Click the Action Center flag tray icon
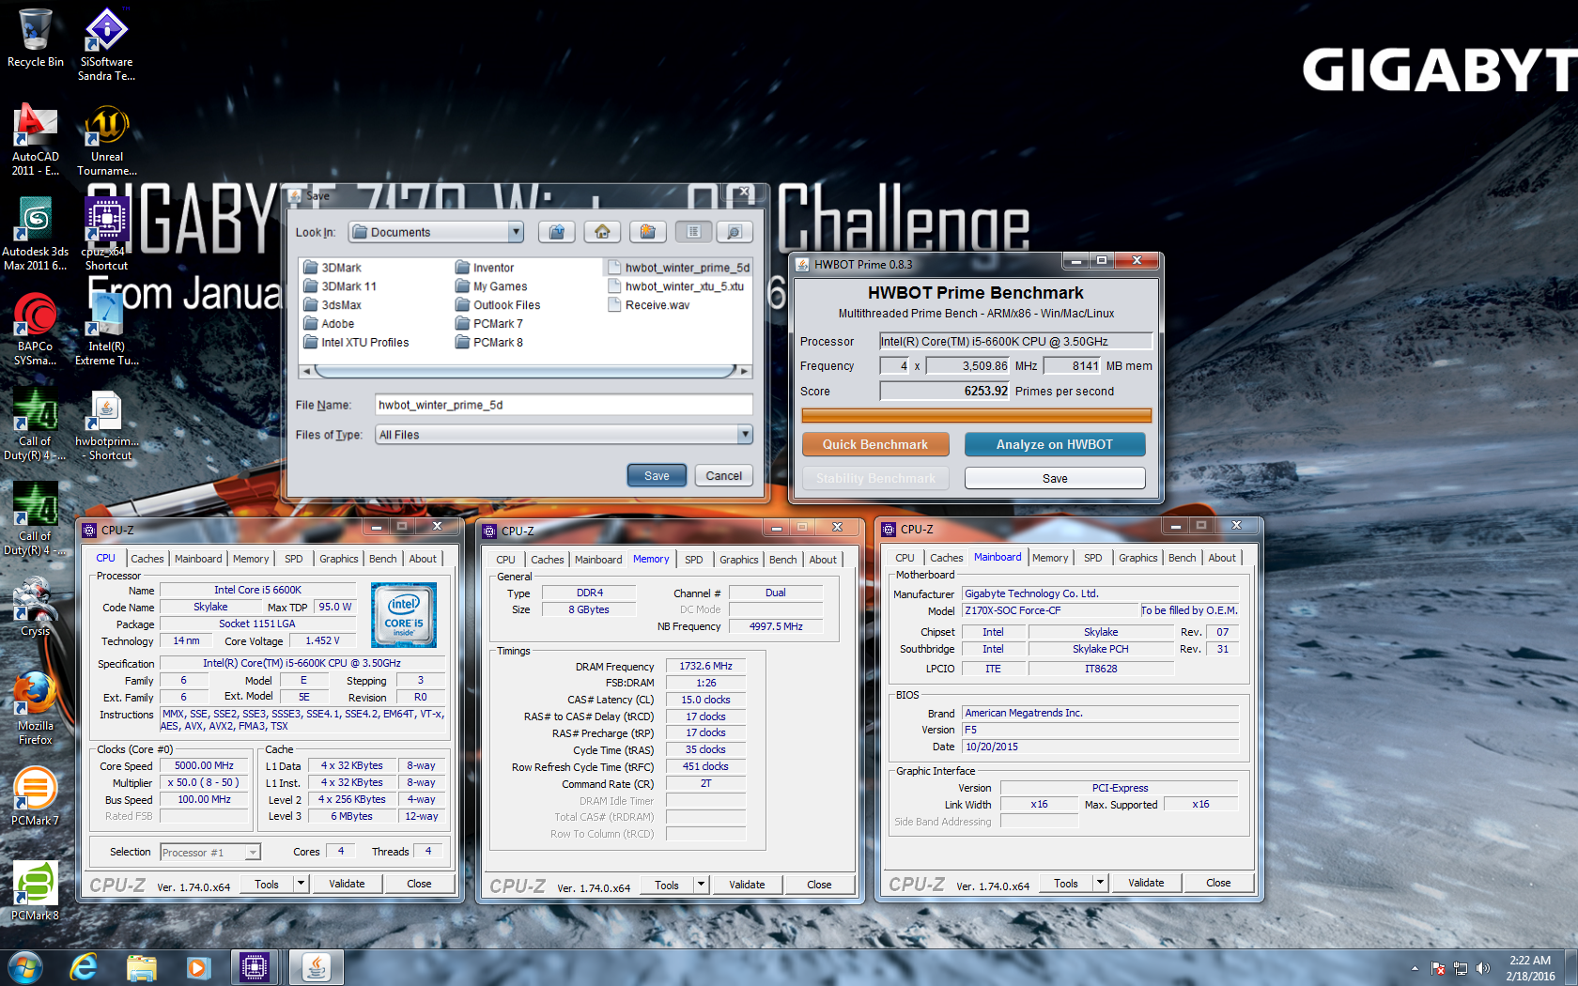1578x986 pixels. pyautogui.click(x=1438, y=968)
